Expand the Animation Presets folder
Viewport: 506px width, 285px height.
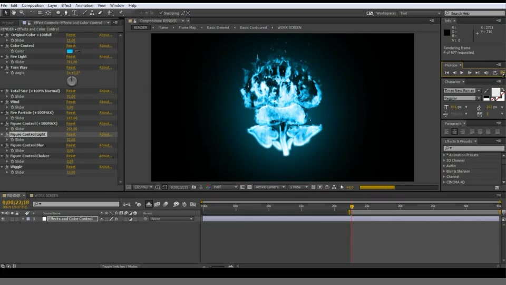pos(444,155)
